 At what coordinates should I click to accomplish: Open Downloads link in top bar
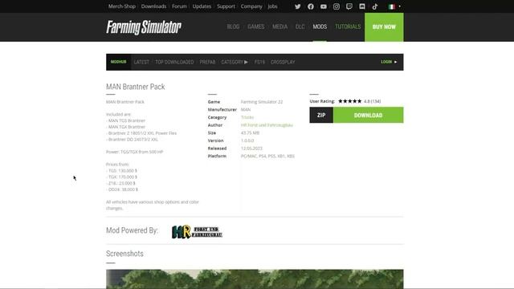(x=153, y=6)
